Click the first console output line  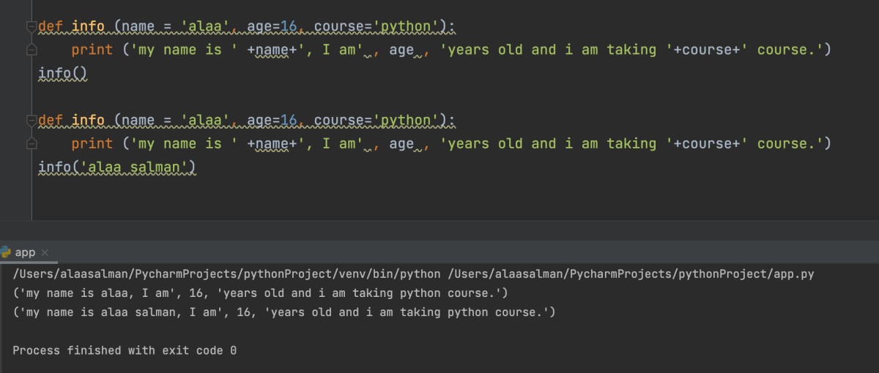pyautogui.click(x=260, y=293)
